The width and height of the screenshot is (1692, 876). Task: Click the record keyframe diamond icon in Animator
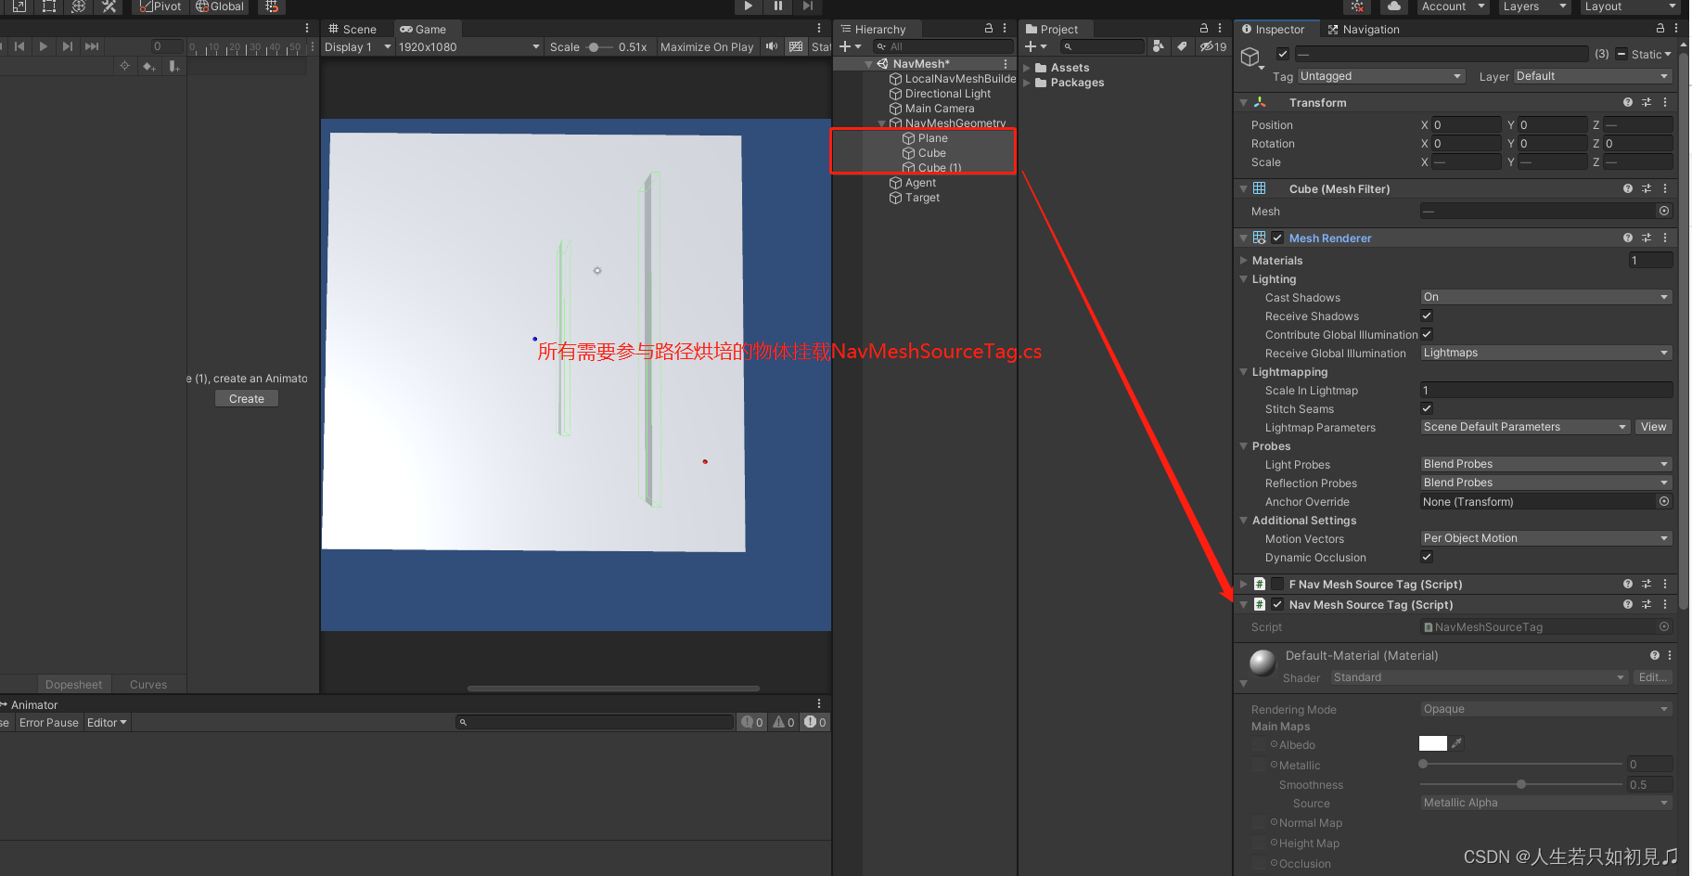(x=149, y=66)
